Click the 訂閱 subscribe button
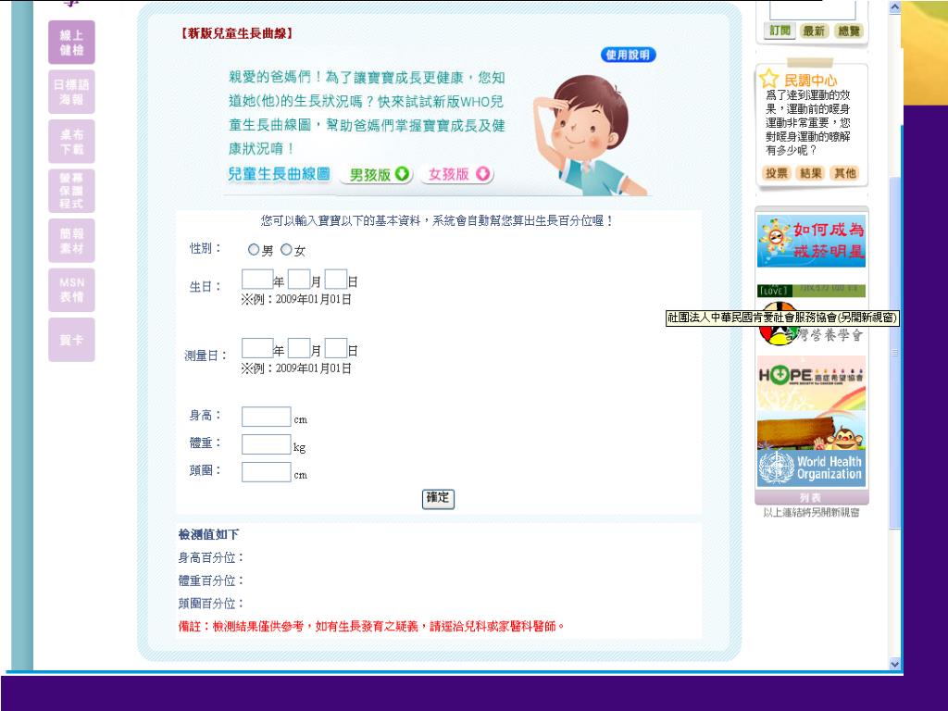The height and width of the screenshot is (711, 948). [780, 31]
